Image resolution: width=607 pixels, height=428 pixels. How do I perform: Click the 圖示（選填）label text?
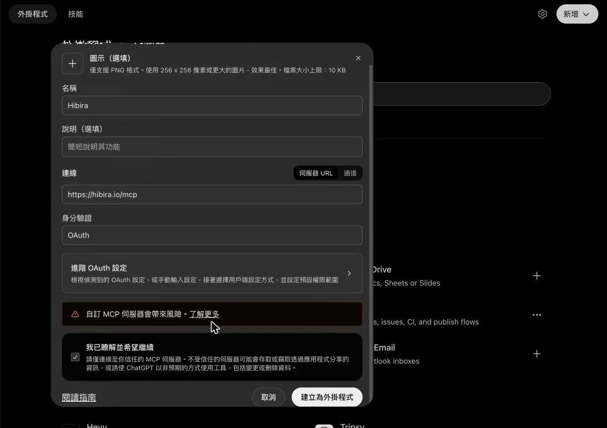pyautogui.click(x=110, y=58)
